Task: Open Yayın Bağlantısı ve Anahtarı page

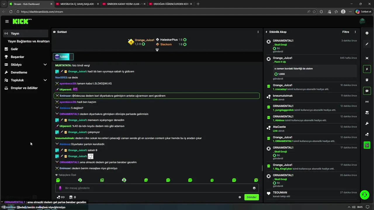Action: (29, 41)
